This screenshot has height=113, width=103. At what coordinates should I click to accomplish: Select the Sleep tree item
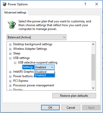click(x=17, y=53)
